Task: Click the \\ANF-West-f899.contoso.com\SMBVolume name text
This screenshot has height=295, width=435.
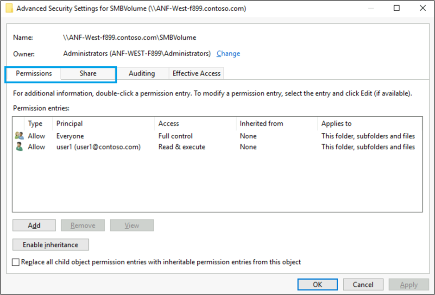Action: tap(130, 38)
